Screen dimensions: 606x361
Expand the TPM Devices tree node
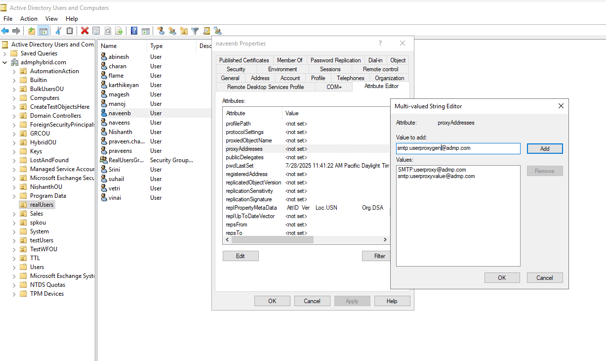pyautogui.click(x=14, y=294)
